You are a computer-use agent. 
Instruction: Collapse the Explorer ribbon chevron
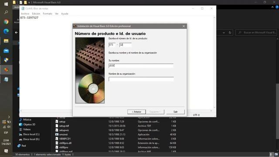(x=272, y=7)
